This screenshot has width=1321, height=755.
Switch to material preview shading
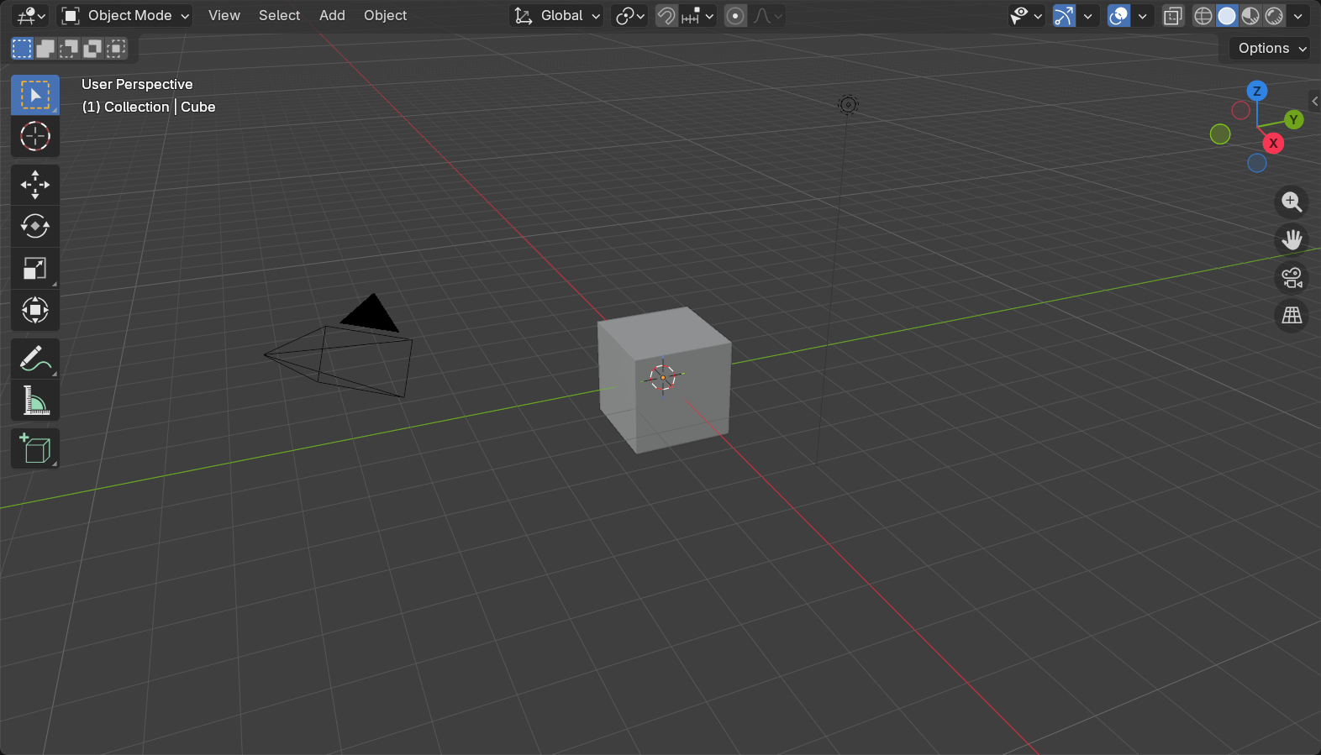[1250, 15]
